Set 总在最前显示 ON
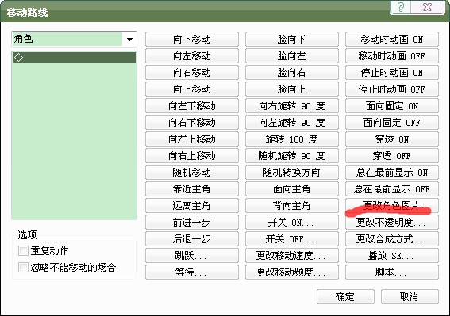Screen dimensions: 450x316 click(392, 172)
